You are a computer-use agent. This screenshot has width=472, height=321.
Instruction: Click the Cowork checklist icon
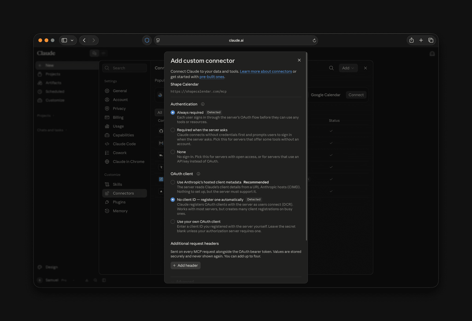click(107, 153)
